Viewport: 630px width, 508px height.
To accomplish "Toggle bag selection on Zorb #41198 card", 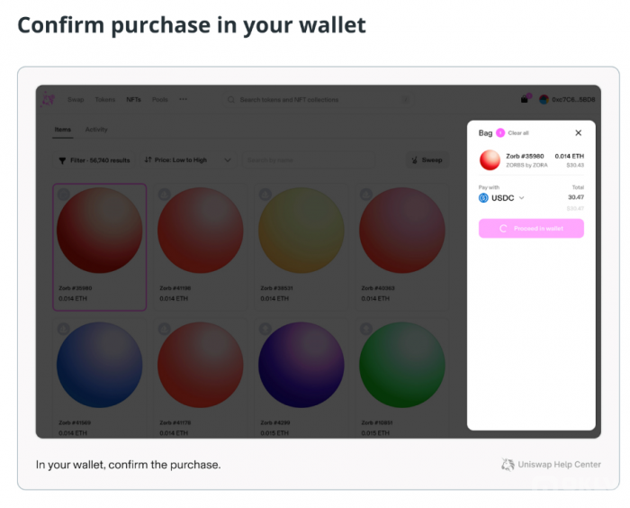I will (165, 195).
